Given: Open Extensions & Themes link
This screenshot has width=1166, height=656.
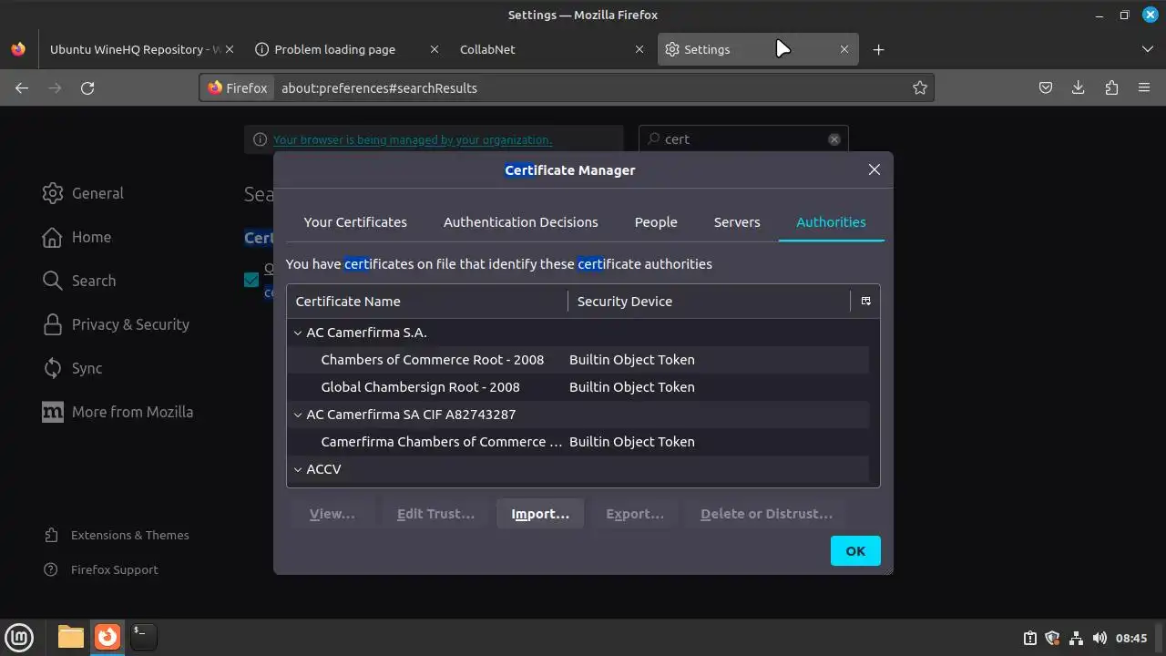Looking at the screenshot, I should coord(118,535).
